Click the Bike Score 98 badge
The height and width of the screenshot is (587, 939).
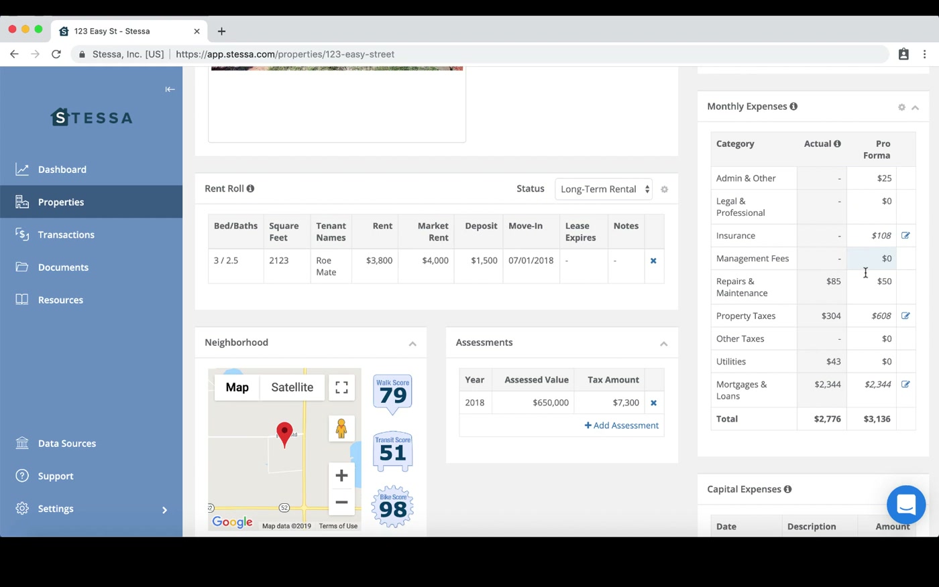click(393, 507)
